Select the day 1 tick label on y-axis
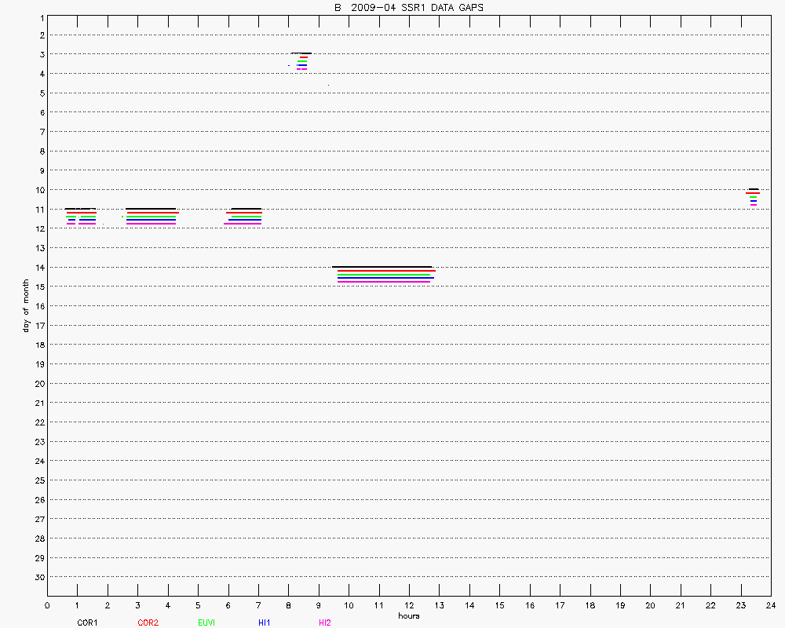Viewport: 785px width, 628px height. tap(41, 16)
